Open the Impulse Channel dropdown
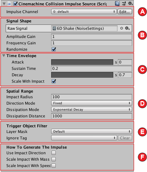 (x=84, y=12)
